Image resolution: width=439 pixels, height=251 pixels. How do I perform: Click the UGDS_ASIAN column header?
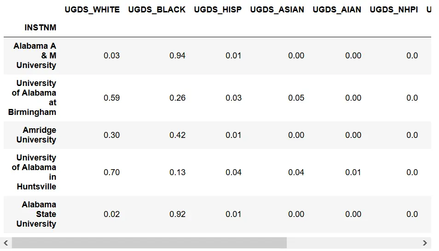pos(277,9)
